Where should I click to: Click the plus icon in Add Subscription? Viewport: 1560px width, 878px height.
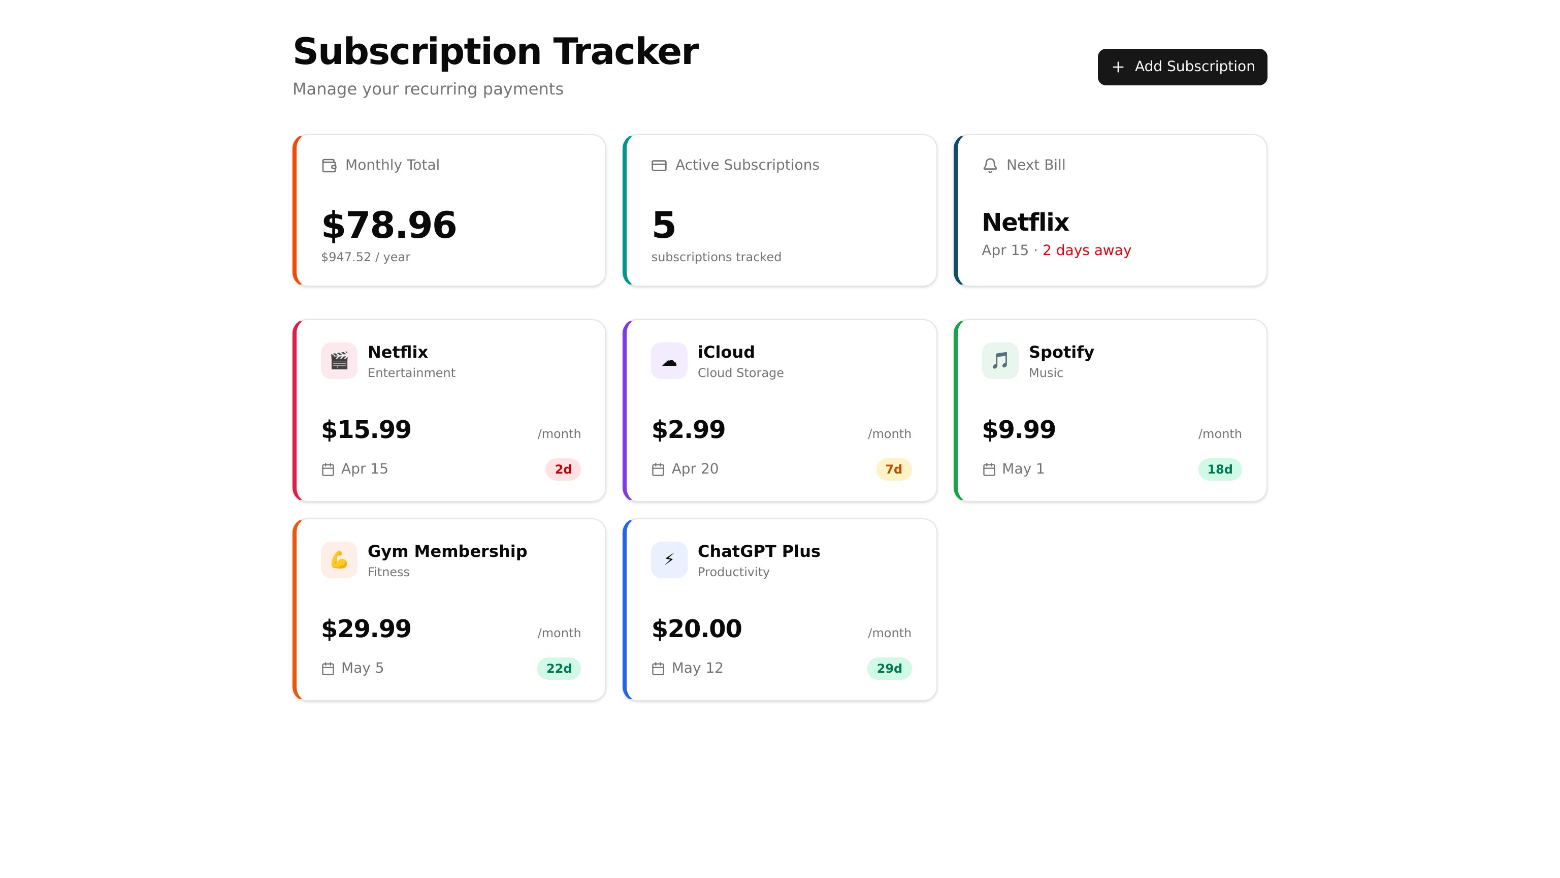pos(1118,67)
